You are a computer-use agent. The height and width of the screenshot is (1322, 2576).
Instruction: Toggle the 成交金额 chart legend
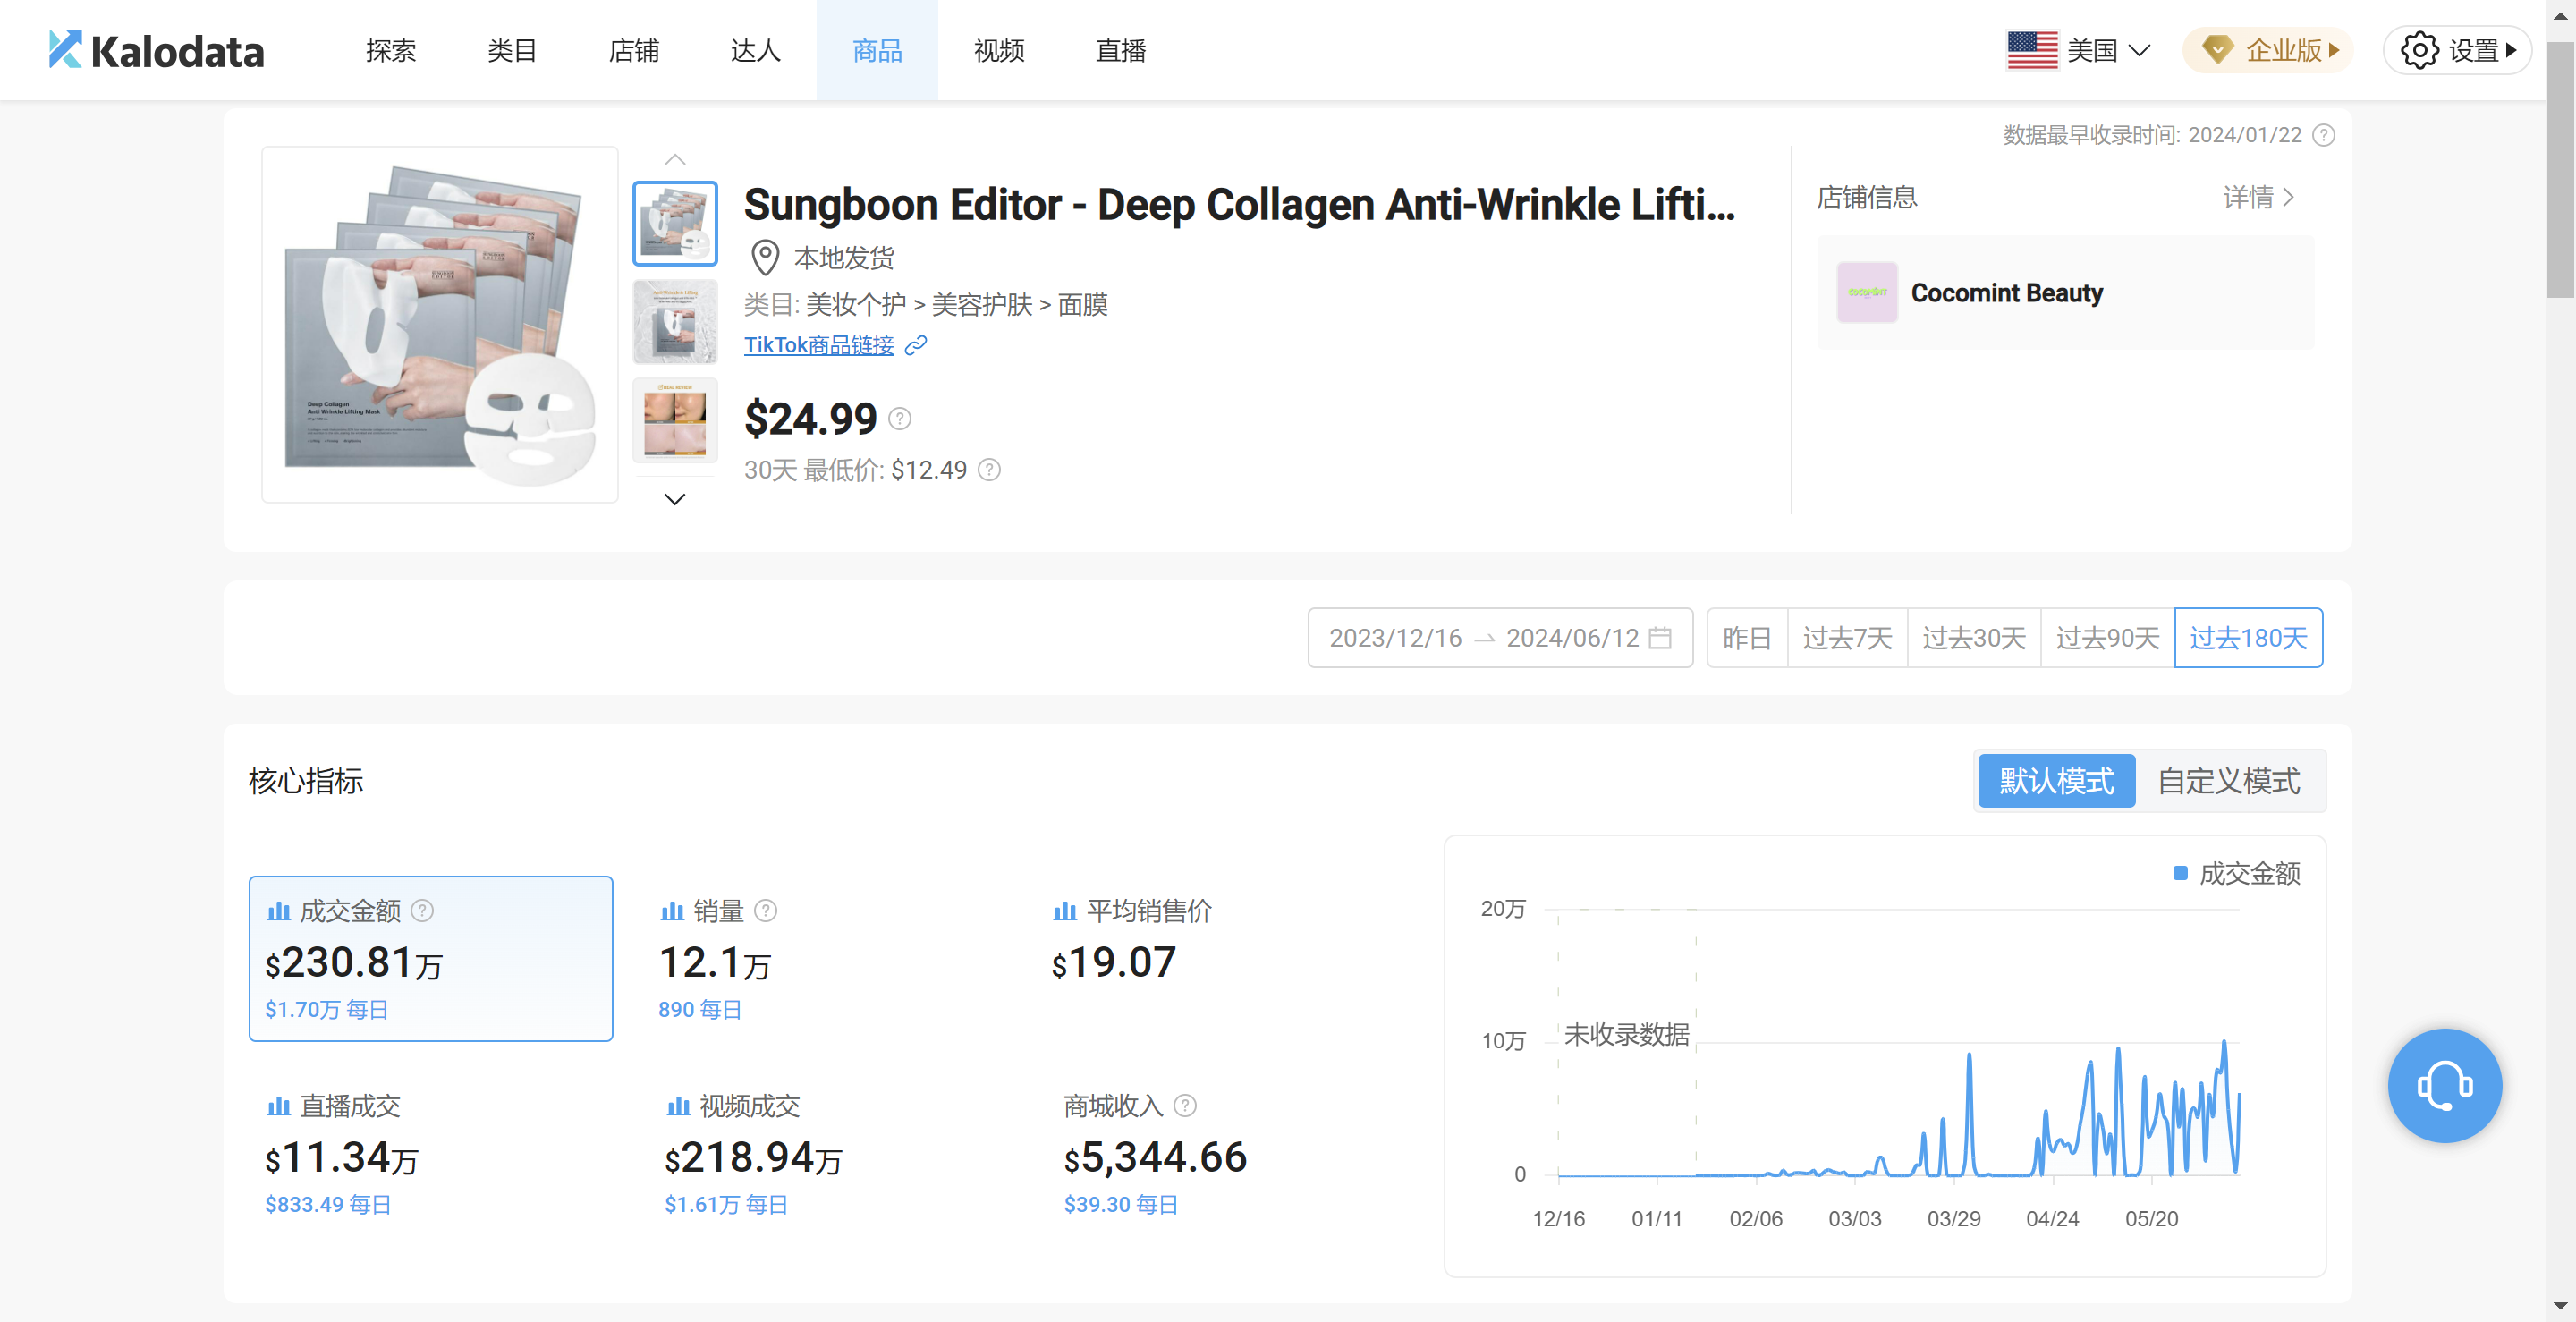[2236, 874]
